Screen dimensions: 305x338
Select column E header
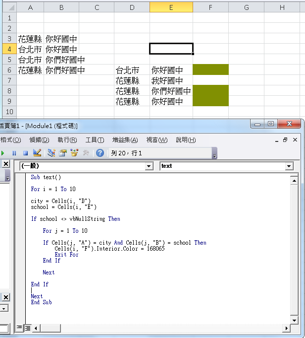click(171, 7)
